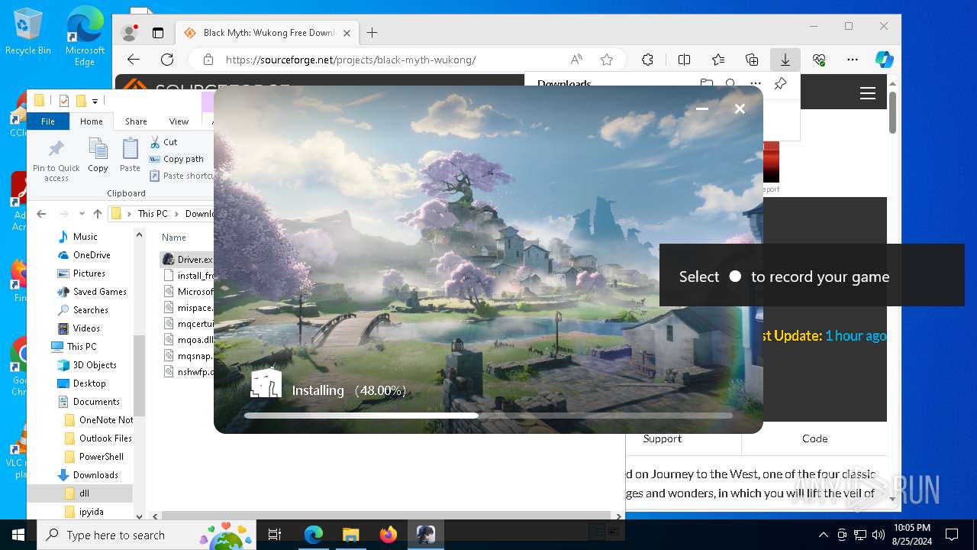Toggle Edge split screen
The width and height of the screenshot is (977, 550).
click(684, 60)
